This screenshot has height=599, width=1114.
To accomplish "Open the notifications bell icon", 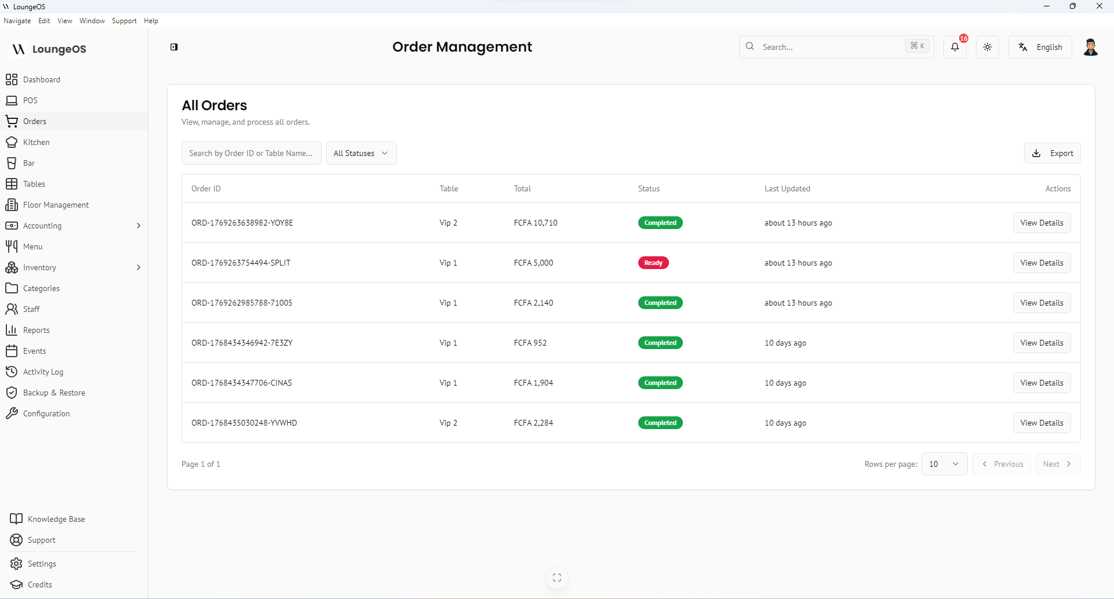I will (954, 47).
